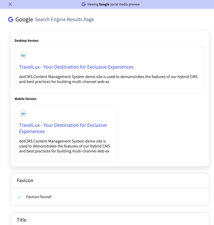This screenshot has height=225, width=214.
Task: Click the Viewing Google social media preview banner text
Action: click(x=113, y=4)
